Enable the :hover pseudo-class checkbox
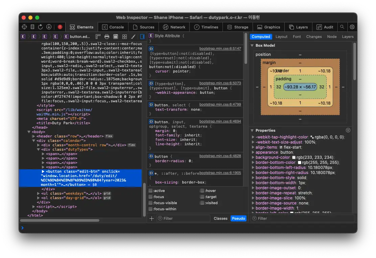This screenshot has height=258, width=376. coord(202,191)
